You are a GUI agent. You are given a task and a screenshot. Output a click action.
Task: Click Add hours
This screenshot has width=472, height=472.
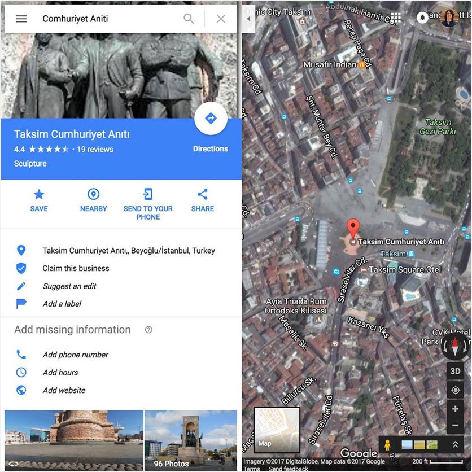click(x=60, y=373)
